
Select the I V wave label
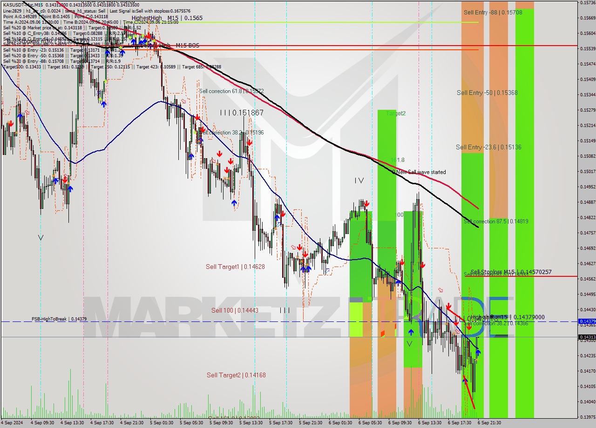point(359,181)
